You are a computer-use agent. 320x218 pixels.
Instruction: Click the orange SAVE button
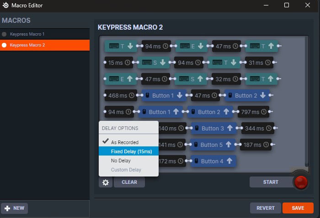click(298, 208)
